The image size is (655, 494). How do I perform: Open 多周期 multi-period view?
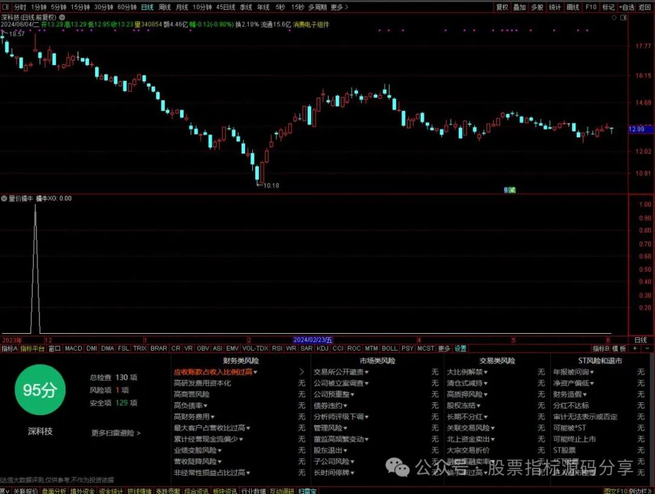tap(317, 7)
